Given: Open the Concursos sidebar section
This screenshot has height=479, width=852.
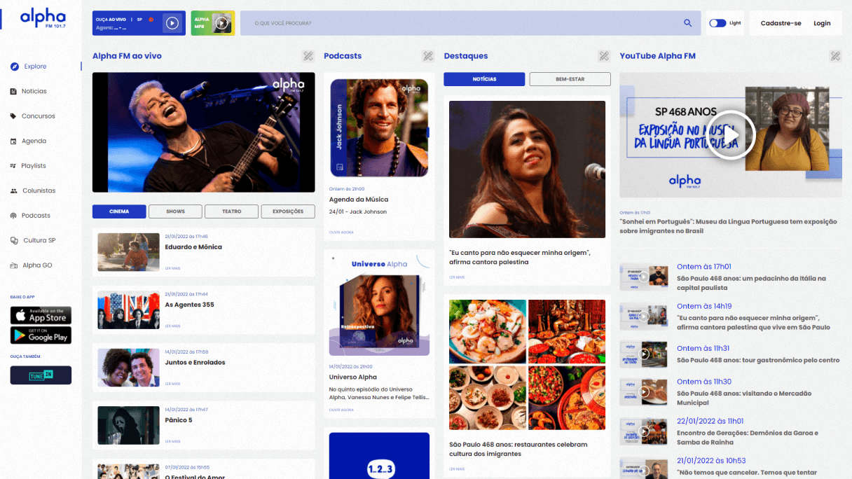Looking at the screenshot, I should [x=38, y=116].
